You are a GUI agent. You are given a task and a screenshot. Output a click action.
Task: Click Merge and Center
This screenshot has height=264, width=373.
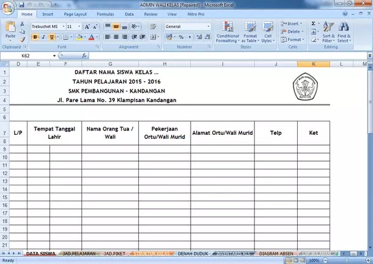[153, 37]
